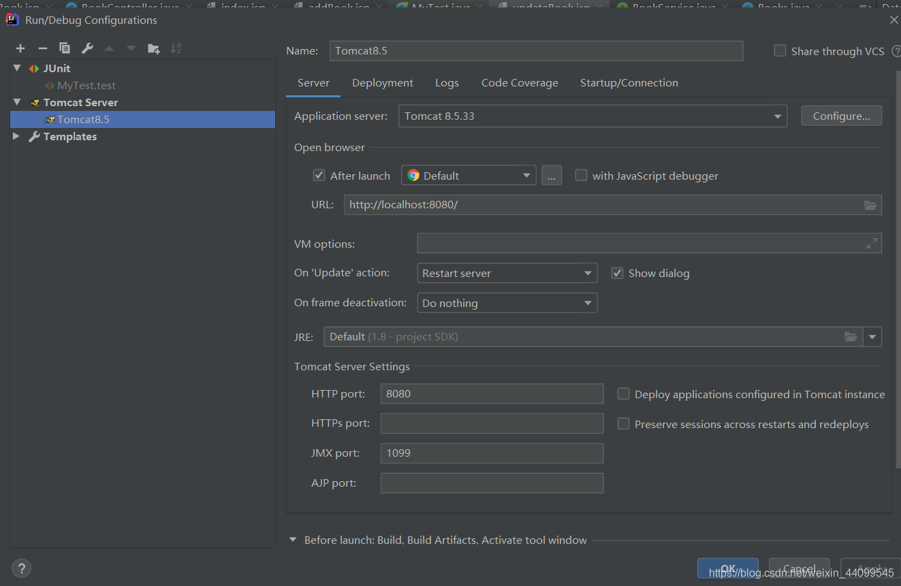Screen dimensions: 901x586
Task: Open On 'Update' action dropdown
Action: 507,273
